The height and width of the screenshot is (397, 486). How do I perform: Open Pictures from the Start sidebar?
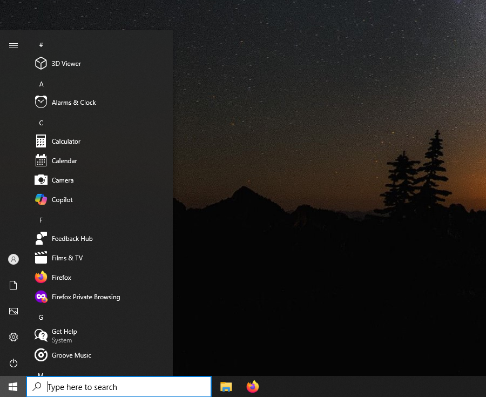(13, 311)
